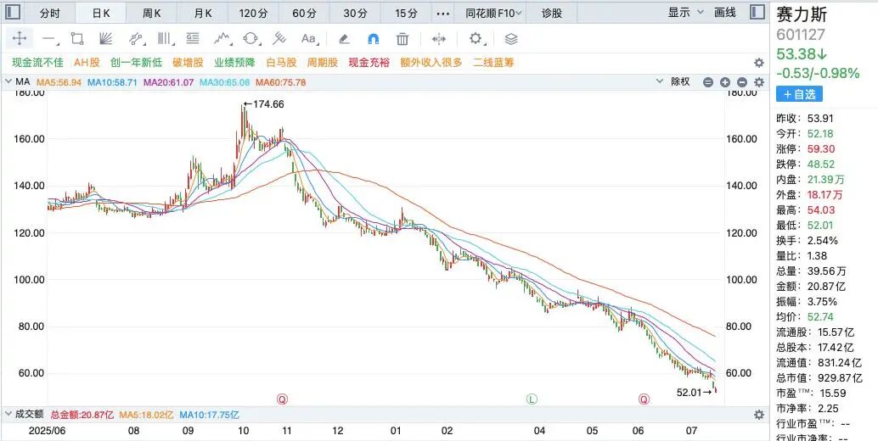Add stock via +自选 button
878x441 pixels.
click(x=799, y=94)
